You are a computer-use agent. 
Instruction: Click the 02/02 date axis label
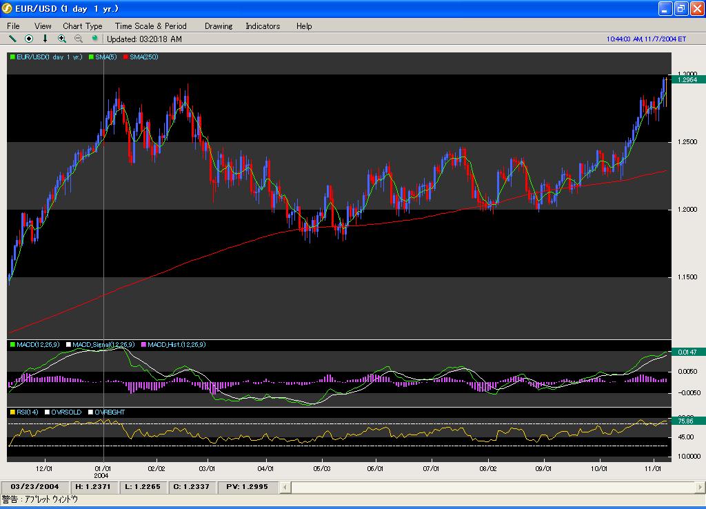(157, 468)
